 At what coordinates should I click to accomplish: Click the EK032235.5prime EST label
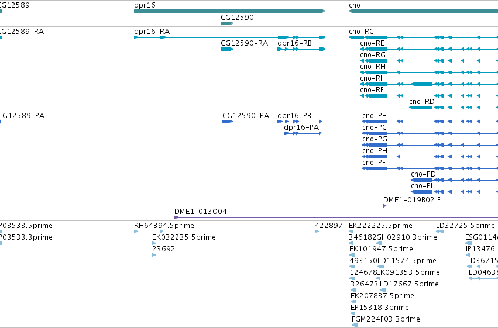pyautogui.click(x=184, y=237)
